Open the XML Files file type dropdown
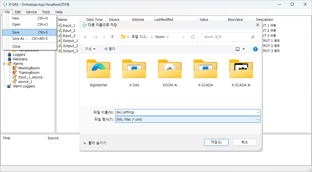The width and height of the screenshot is (312, 172). coord(257,119)
